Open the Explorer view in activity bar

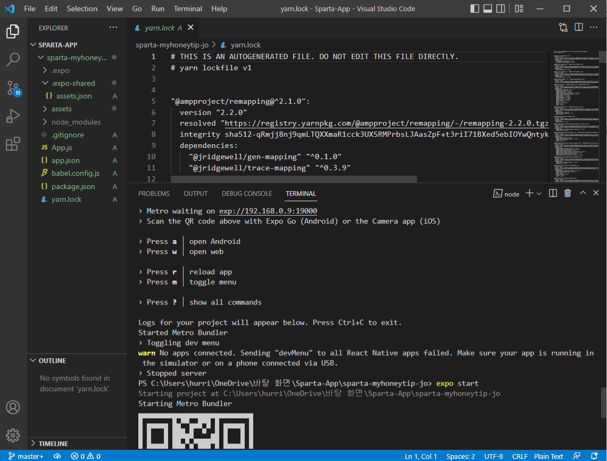click(13, 31)
